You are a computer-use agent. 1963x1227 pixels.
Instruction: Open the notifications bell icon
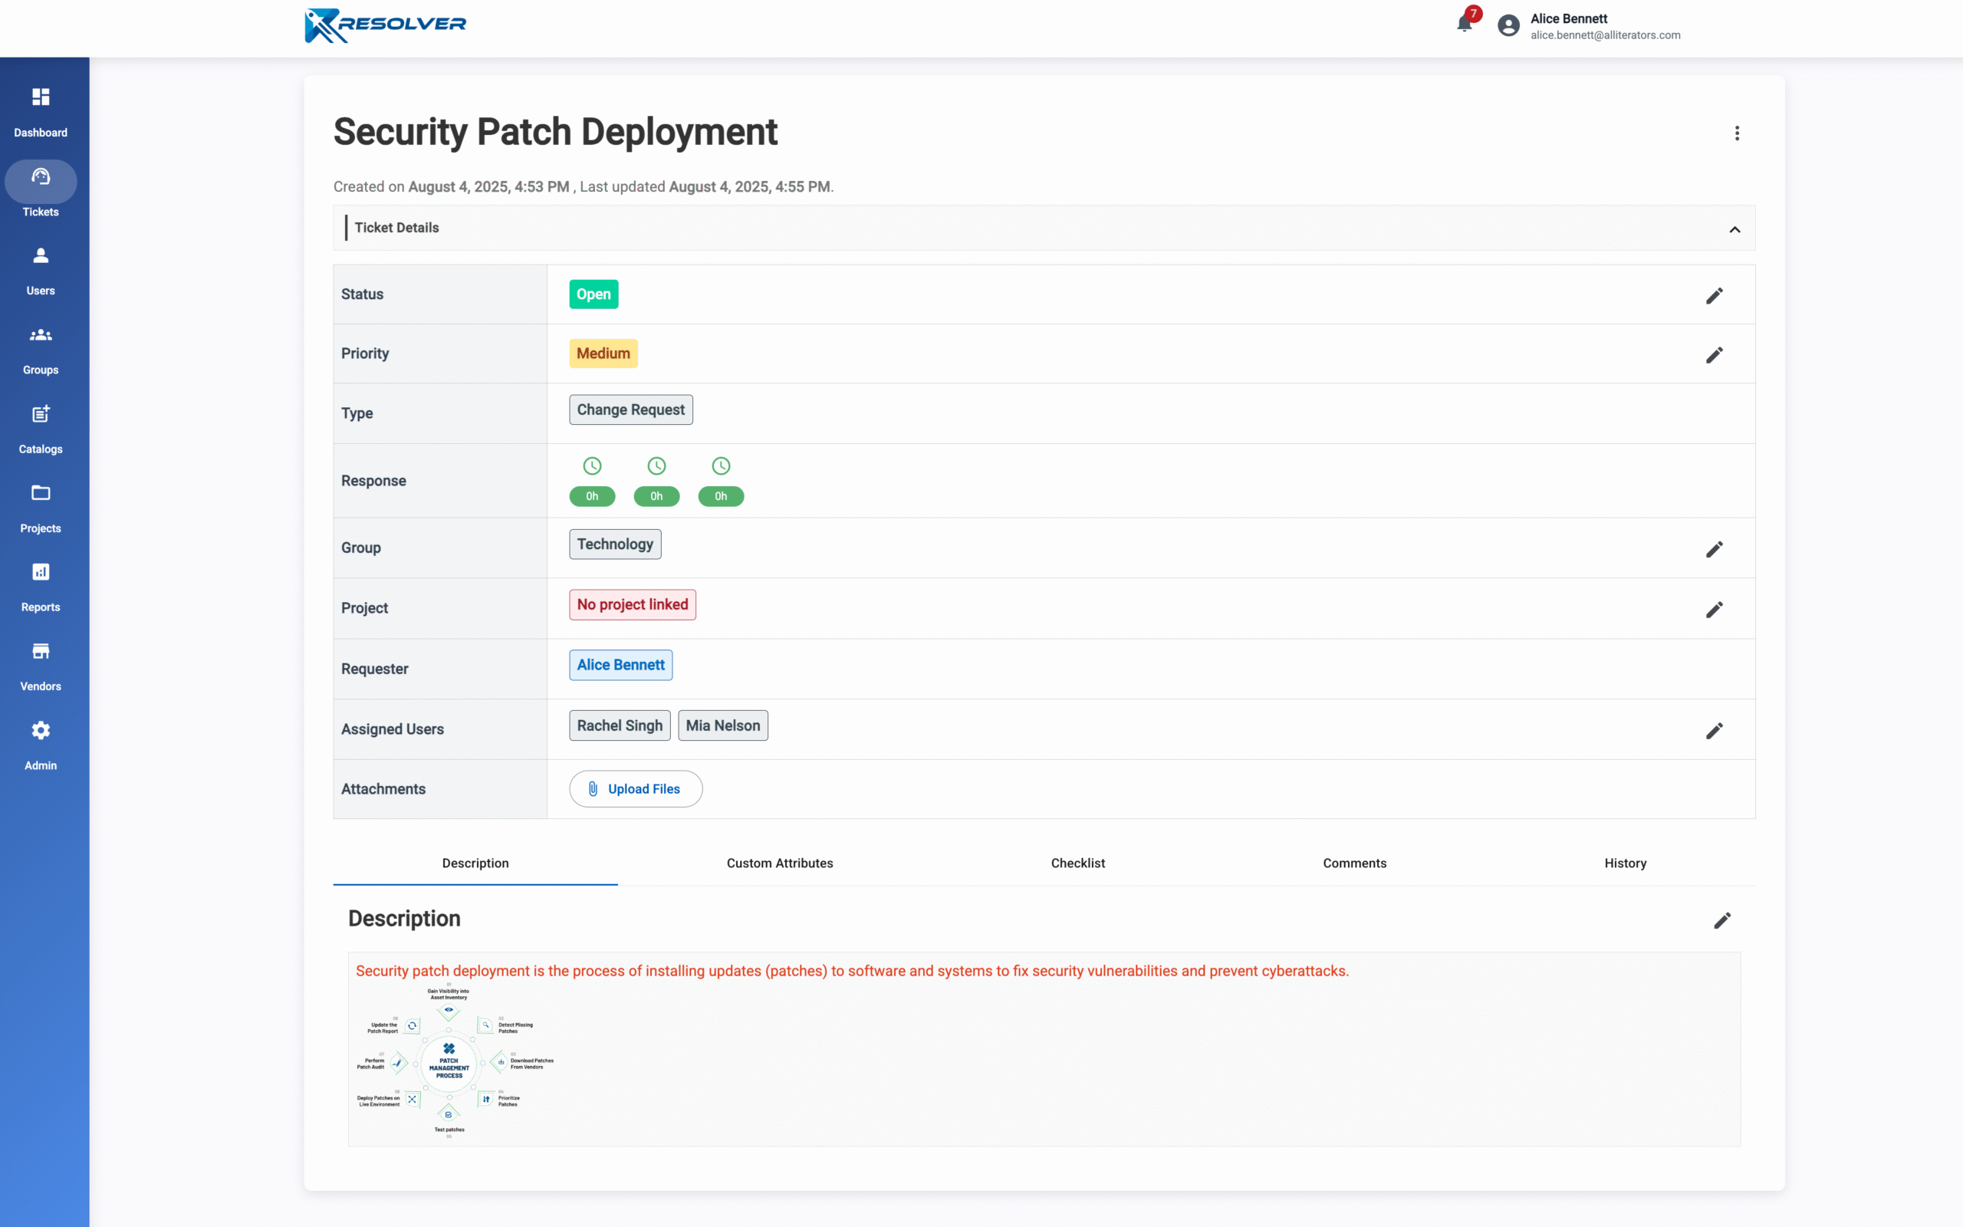1464,24
